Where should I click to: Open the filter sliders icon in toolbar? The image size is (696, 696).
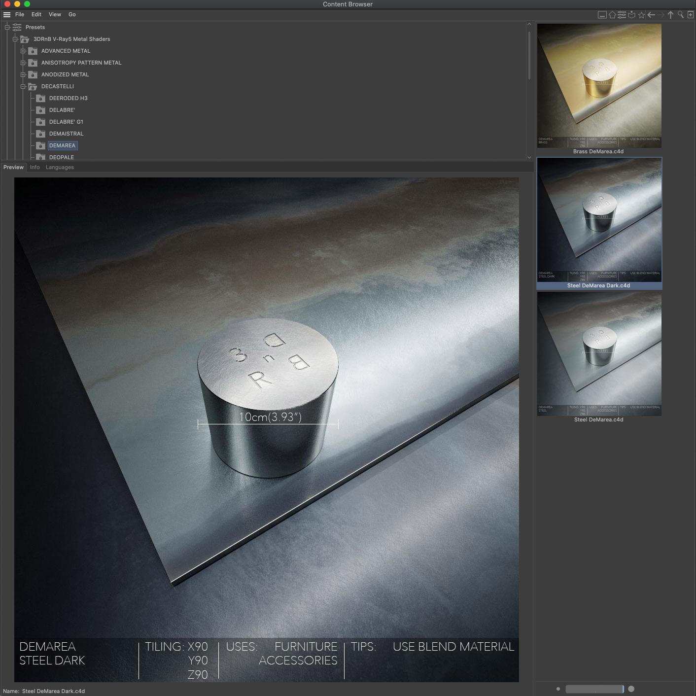click(x=622, y=15)
